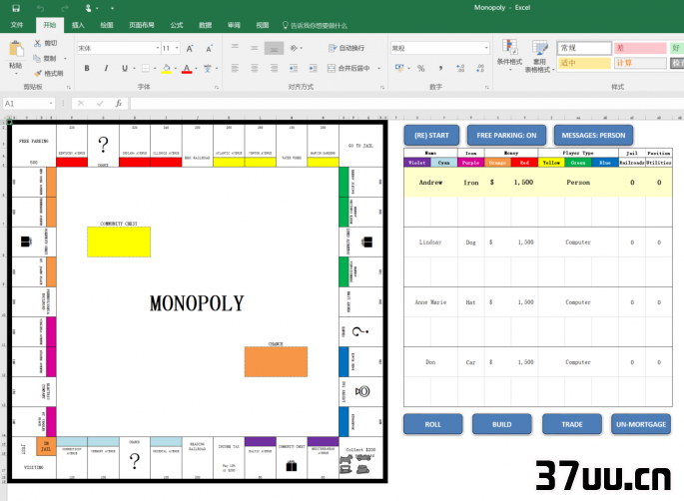
Task: Toggle FREE PARKING: ON button
Action: [x=506, y=135]
